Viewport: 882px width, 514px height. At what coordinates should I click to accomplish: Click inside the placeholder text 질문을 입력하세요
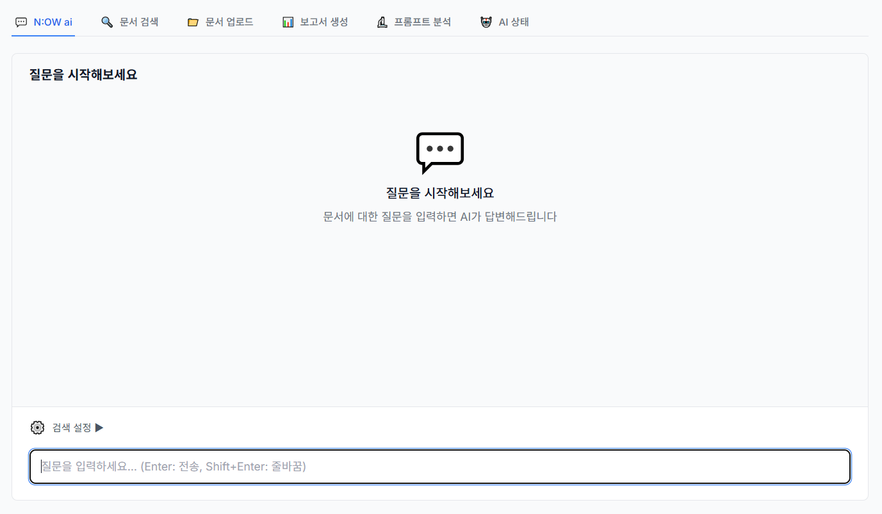pyautogui.click(x=173, y=466)
